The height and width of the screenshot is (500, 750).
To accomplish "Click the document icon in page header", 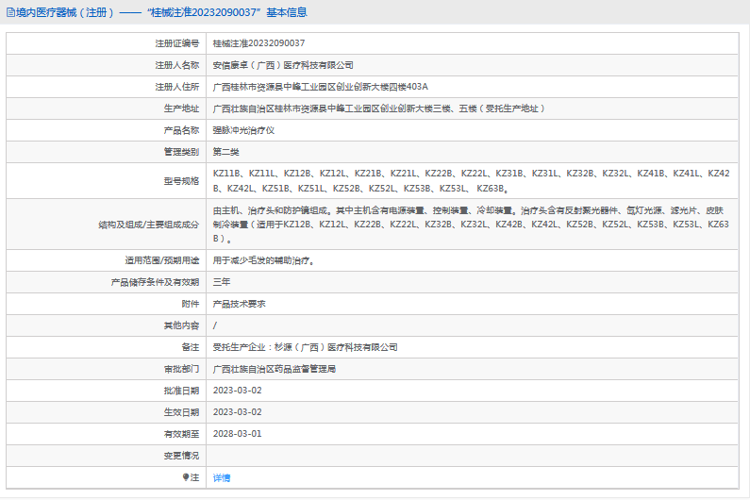I will tap(10, 13).
